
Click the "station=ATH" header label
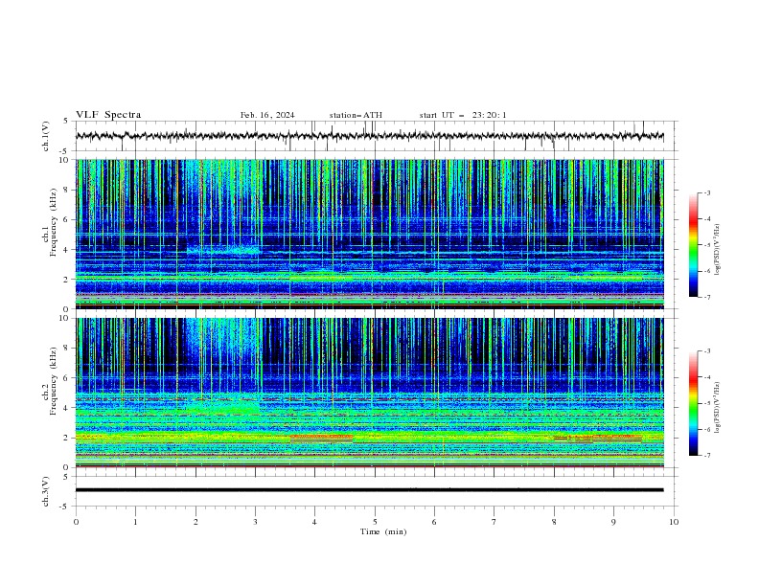[356, 115]
